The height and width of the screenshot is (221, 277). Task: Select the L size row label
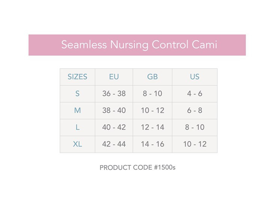point(77,128)
